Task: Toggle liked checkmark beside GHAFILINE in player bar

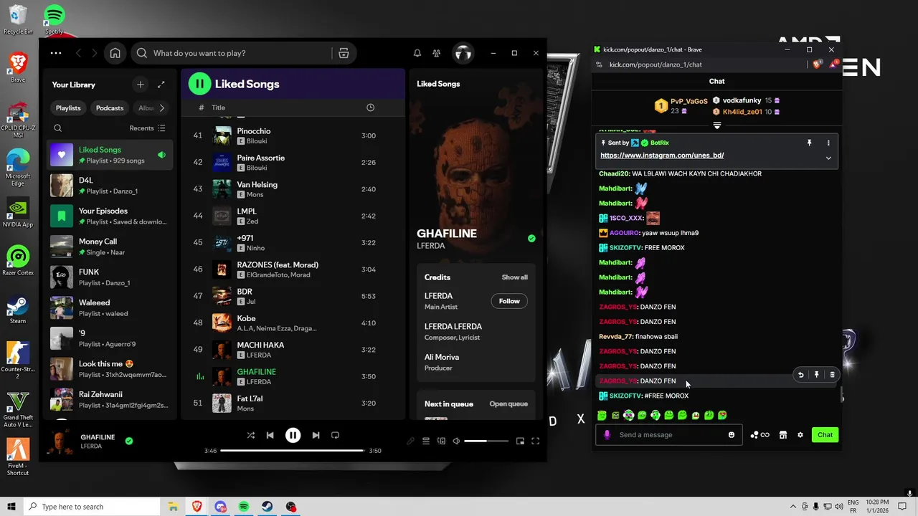Action: click(x=129, y=441)
